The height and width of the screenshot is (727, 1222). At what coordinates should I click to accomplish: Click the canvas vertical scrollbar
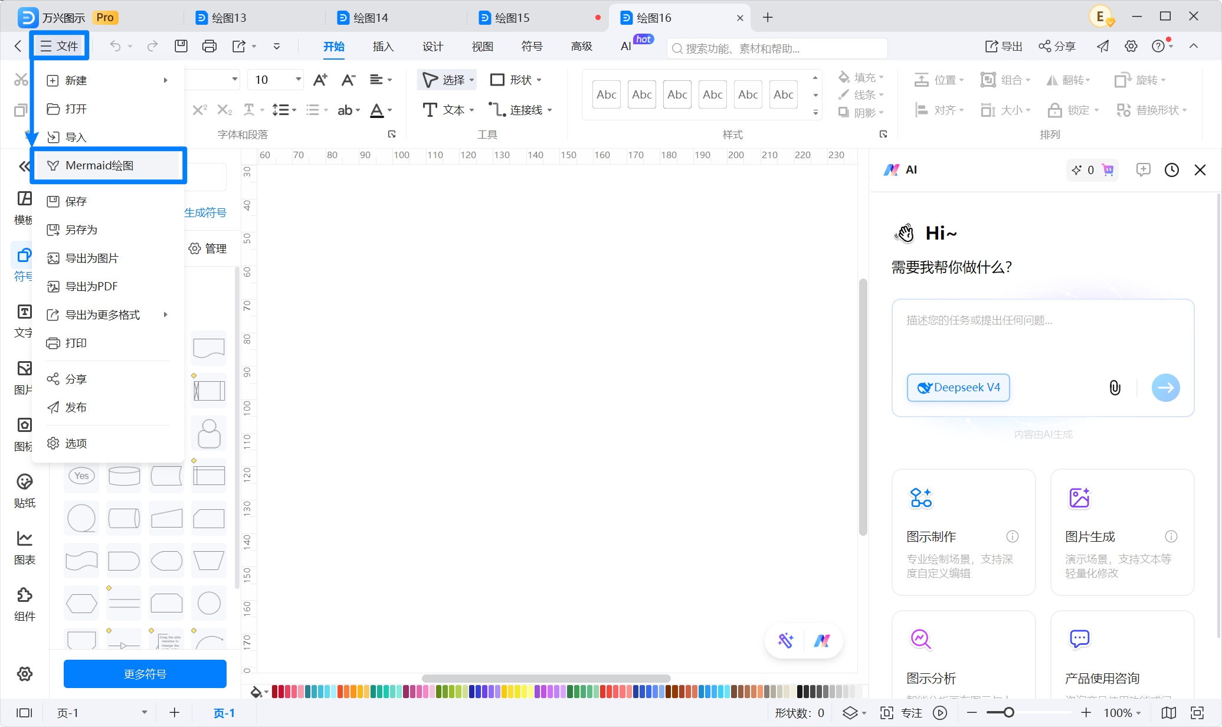(x=863, y=407)
